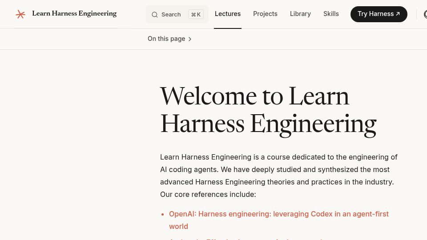Click the Try Harness button
Image resolution: width=427 pixels, height=240 pixels.
379,14
